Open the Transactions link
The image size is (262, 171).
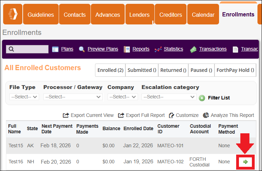click(x=213, y=49)
